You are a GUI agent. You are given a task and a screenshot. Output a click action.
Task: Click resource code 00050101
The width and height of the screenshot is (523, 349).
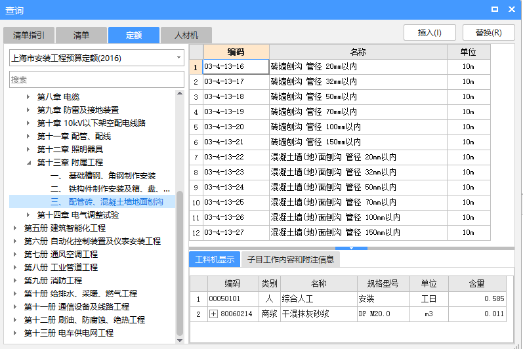pos(233,299)
